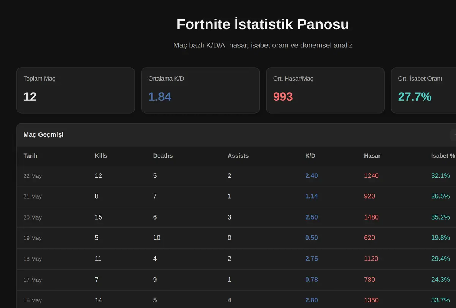Viewport: 456px width, 308px height.
Task: Click the Toplam Maç card label
Action: [40, 79]
